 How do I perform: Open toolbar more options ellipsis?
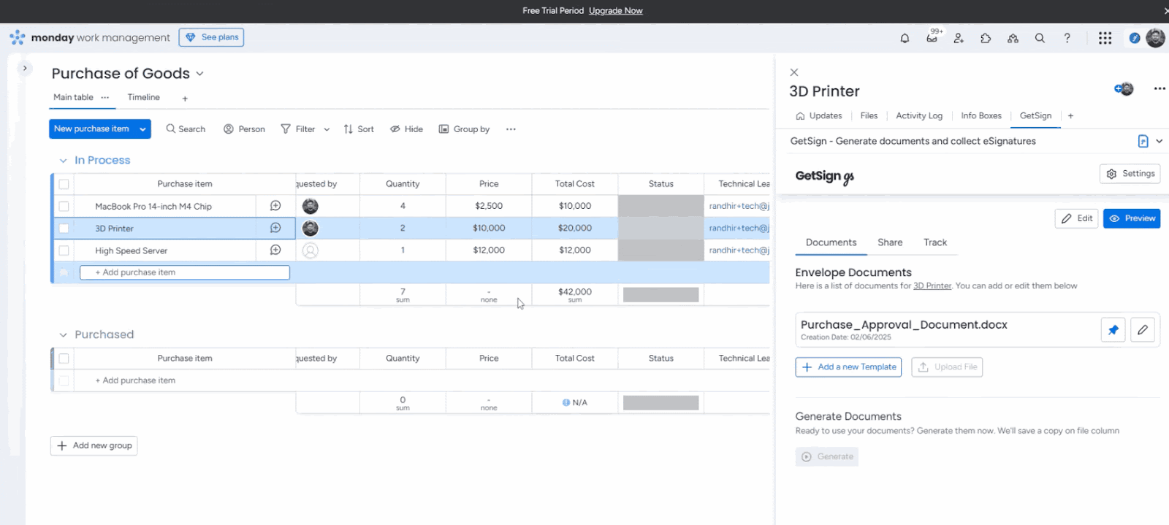(x=511, y=129)
